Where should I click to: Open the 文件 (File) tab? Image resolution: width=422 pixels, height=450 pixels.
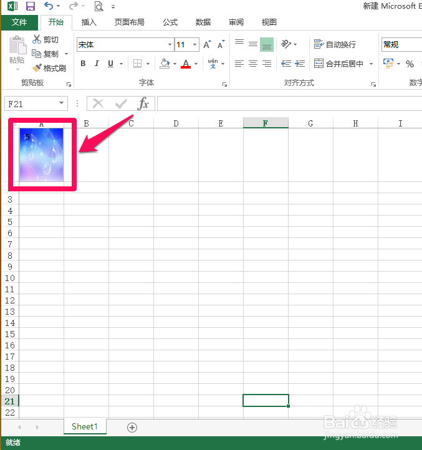[x=19, y=22]
